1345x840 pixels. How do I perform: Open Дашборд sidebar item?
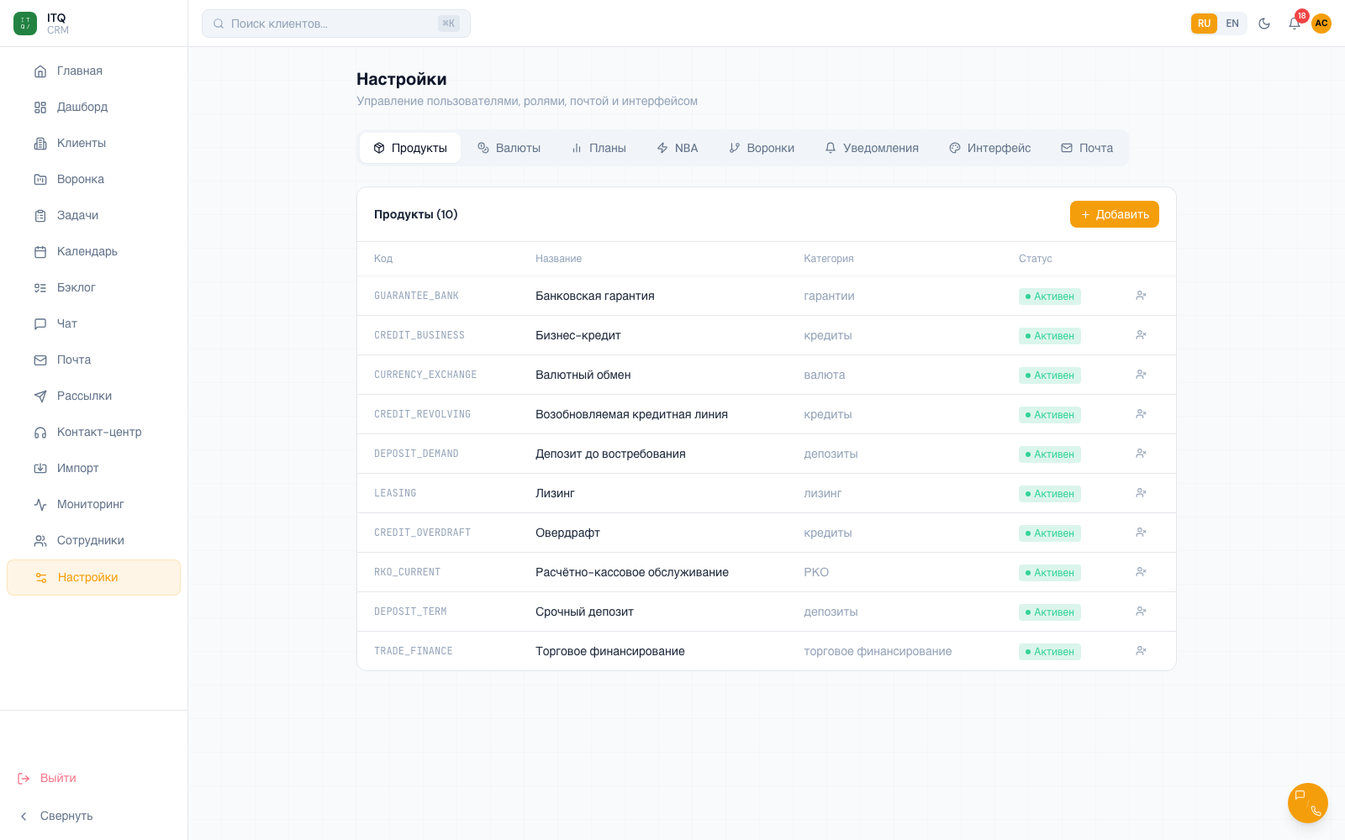tap(93, 107)
